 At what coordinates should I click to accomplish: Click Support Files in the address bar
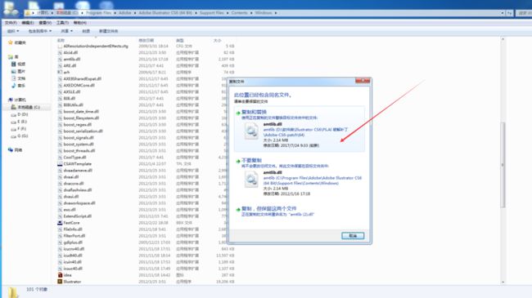pos(211,13)
